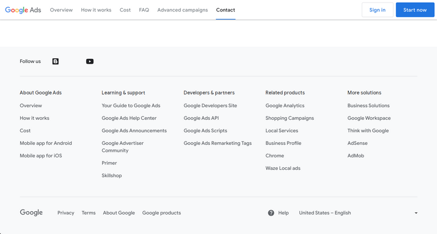Open Google Ads Remarketing Tags link
The image size is (437, 234).
pos(217,143)
